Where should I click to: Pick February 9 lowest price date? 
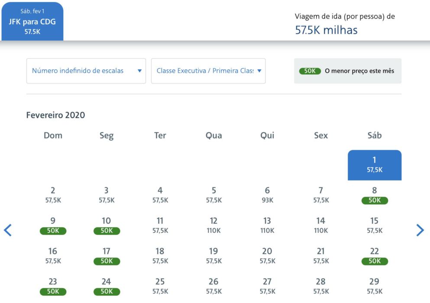[53, 226]
